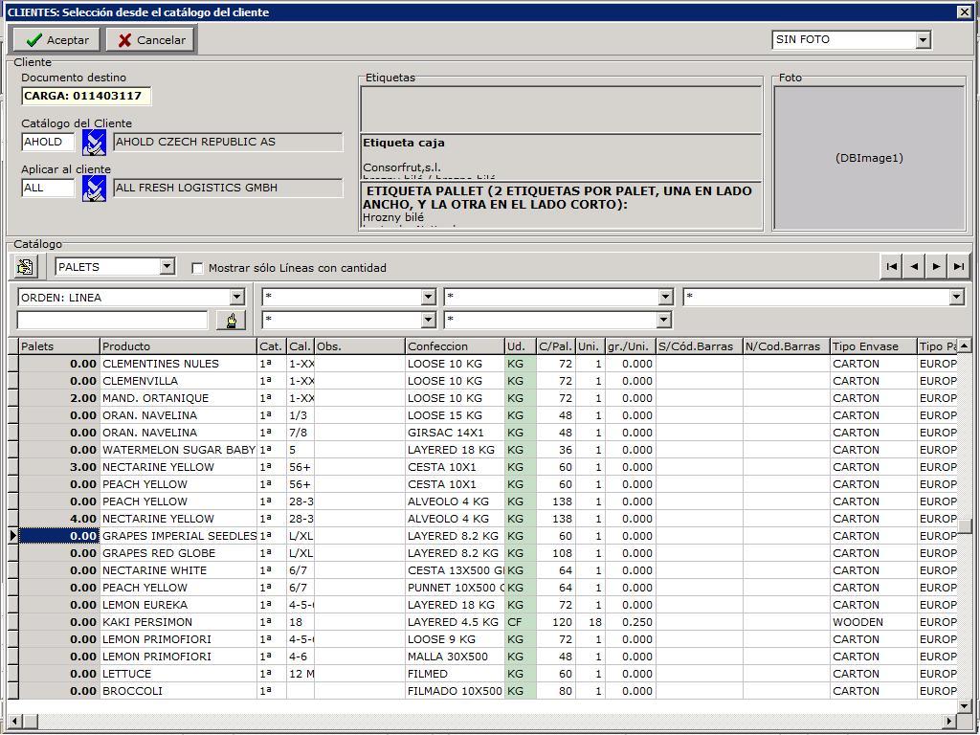
Task: Open the SIN FOTO dropdown
Action: coord(923,40)
